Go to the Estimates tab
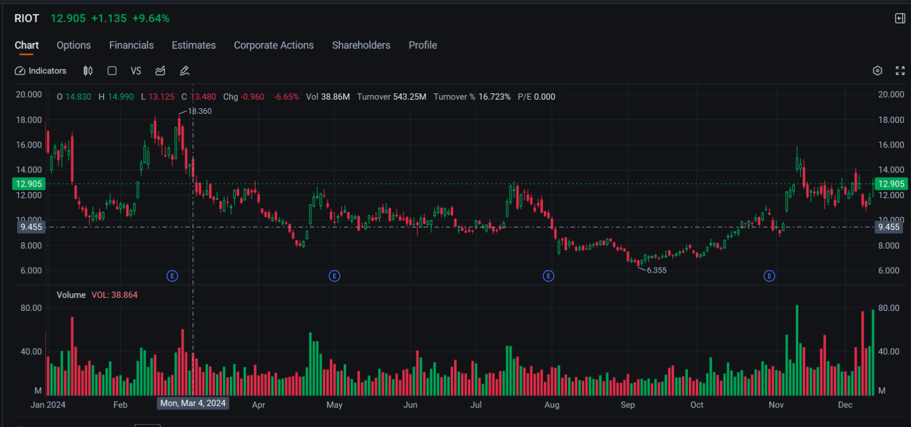 pyautogui.click(x=194, y=45)
